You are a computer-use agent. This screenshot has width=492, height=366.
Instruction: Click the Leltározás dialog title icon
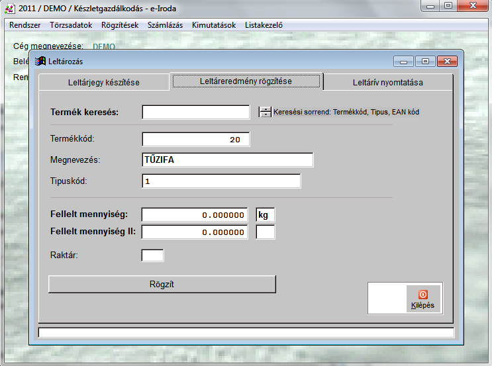[40, 62]
